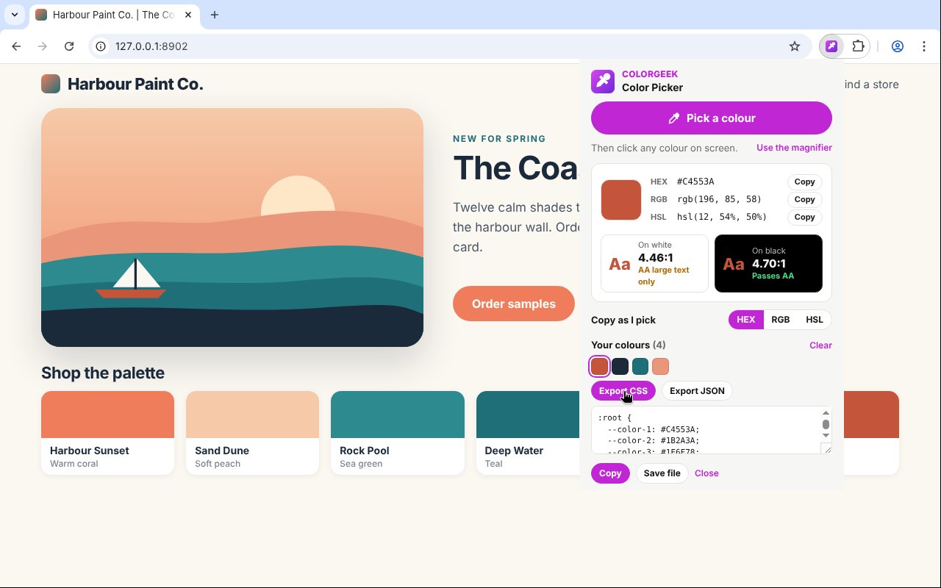
Task: View site information icon in address bar
Action: [x=101, y=46]
